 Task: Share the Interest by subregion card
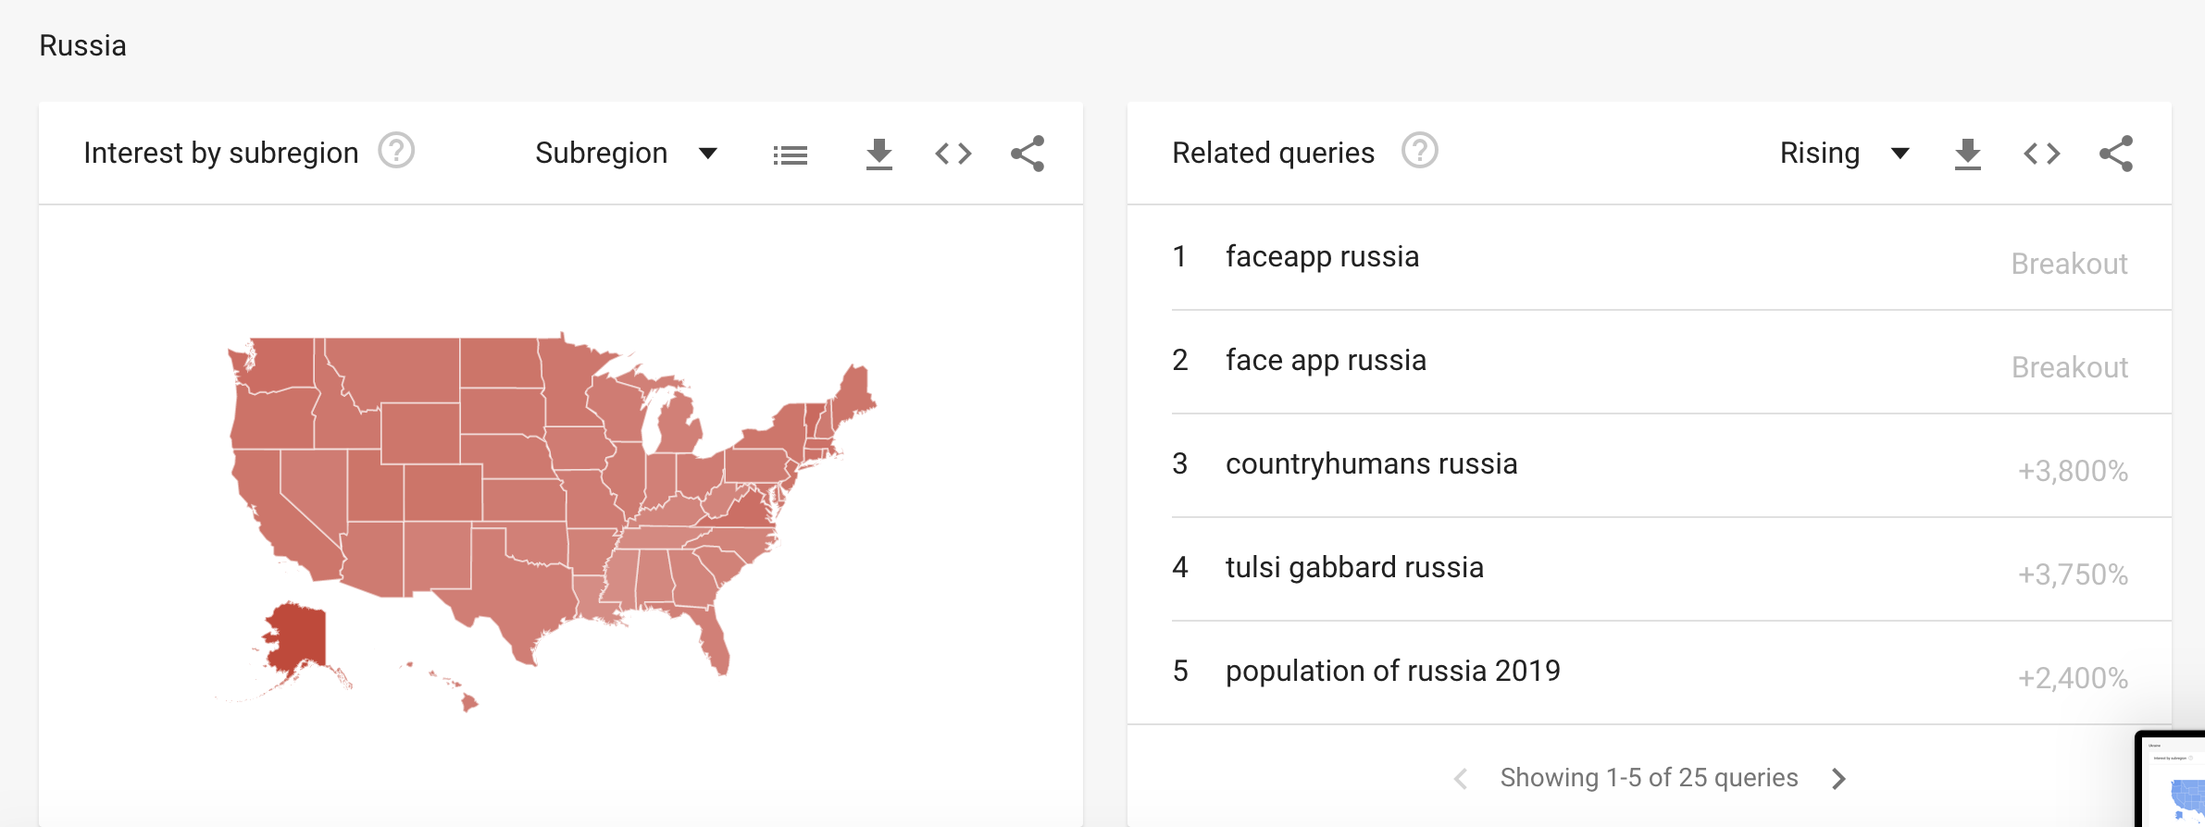(x=1028, y=154)
